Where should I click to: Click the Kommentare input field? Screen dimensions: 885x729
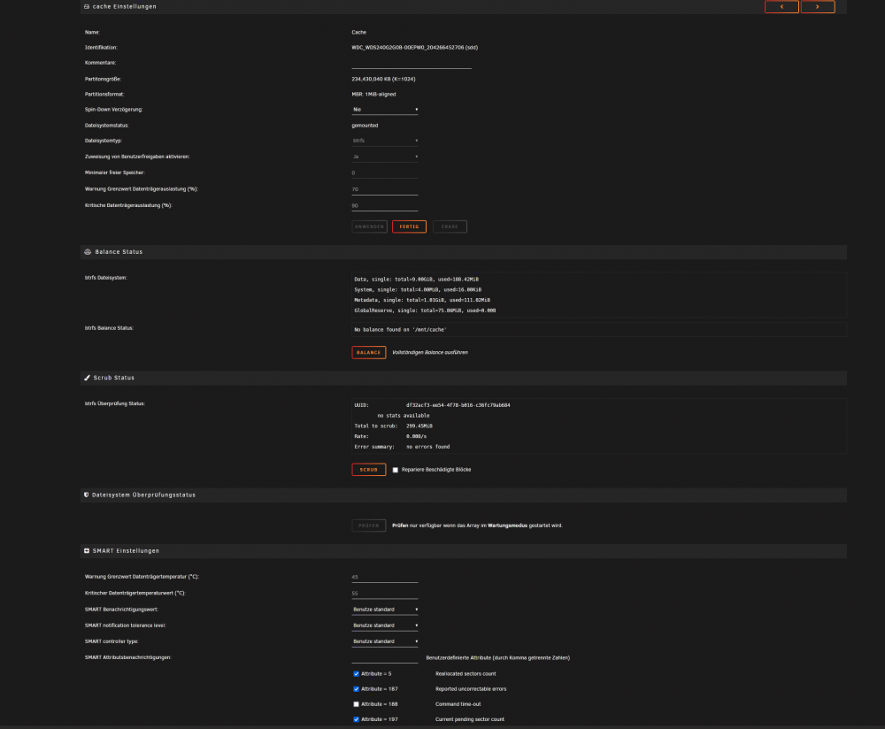[x=412, y=63]
